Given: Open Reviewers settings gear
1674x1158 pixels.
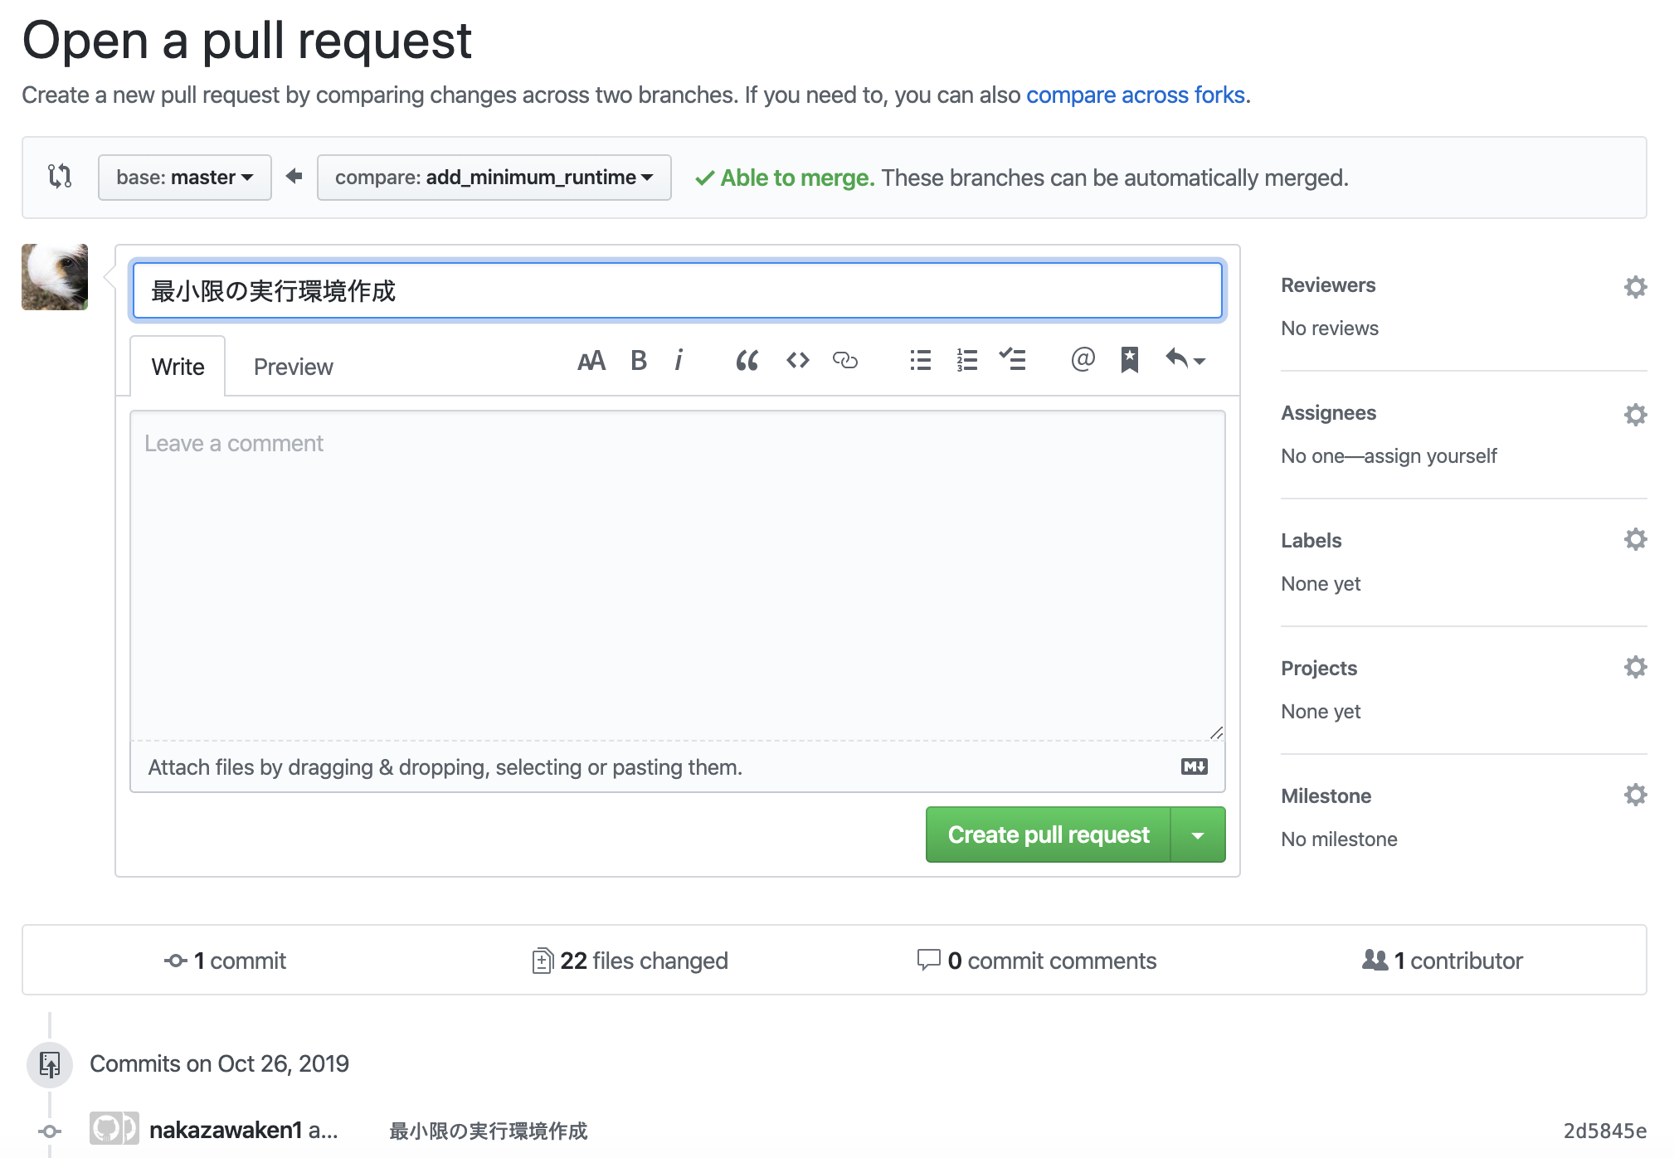Looking at the screenshot, I should (x=1635, y=286).
